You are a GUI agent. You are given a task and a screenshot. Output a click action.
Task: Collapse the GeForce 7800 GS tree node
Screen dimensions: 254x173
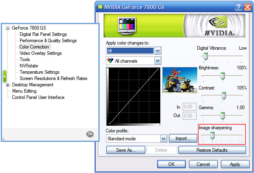[x=7, y=28]
